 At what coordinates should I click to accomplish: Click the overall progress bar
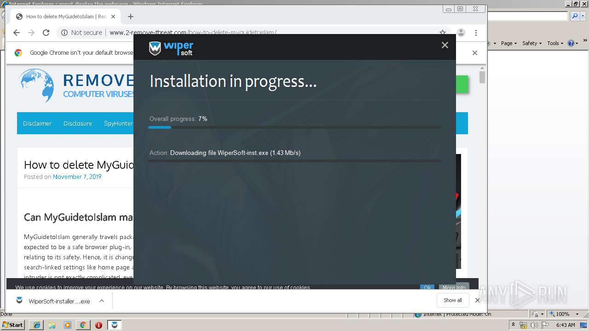tap(294, 127)
